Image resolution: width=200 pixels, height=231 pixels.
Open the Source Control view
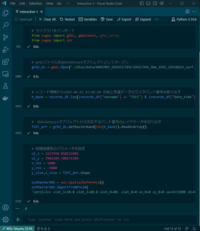click(x=6, y=37)
